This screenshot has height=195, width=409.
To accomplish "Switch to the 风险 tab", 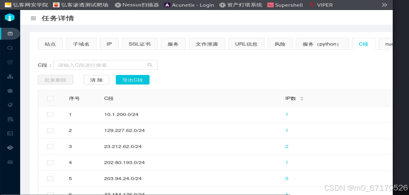I will point(280,44).
